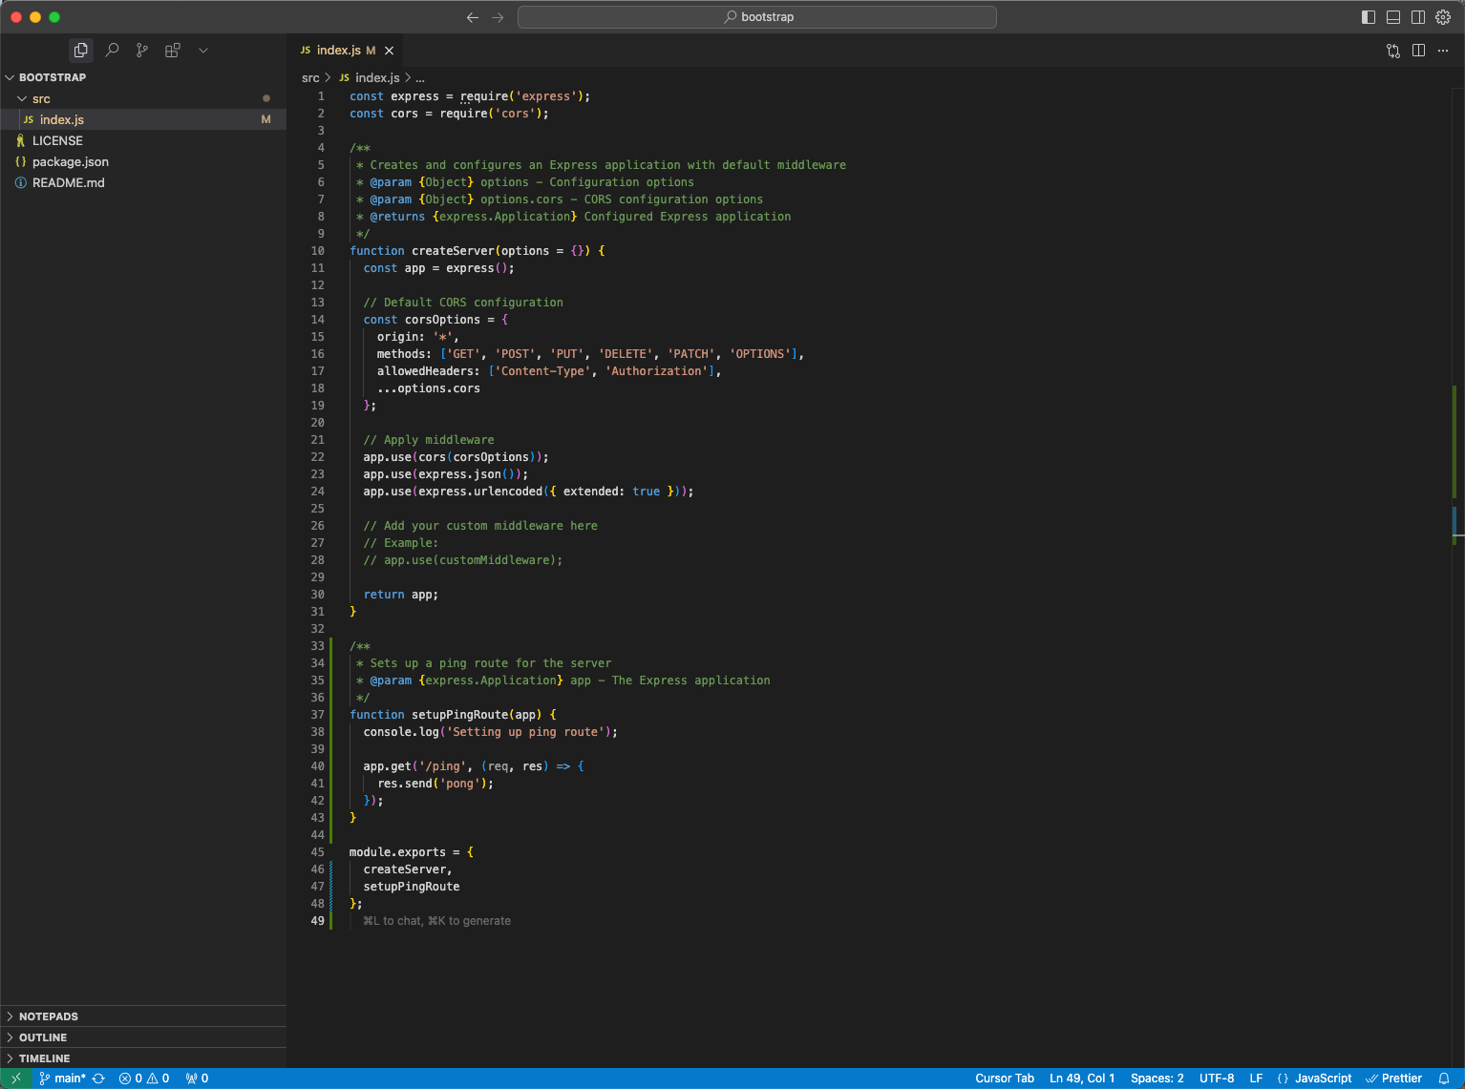Open the Extensions view icon
The image size is (1465, 1089).
[x=173, y=51]
